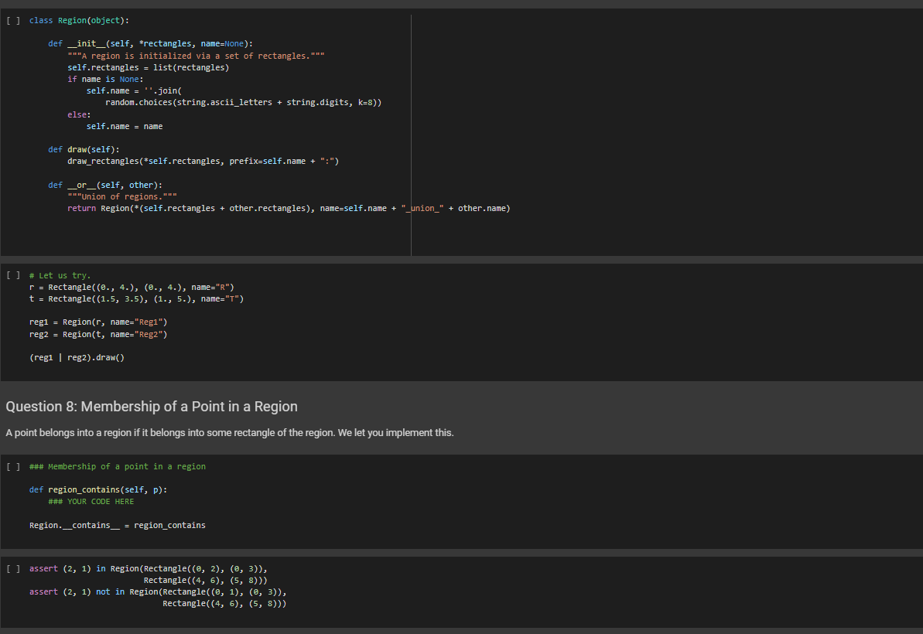Click the "A point belongs into a region" paragraph

(x=230, y=432)
